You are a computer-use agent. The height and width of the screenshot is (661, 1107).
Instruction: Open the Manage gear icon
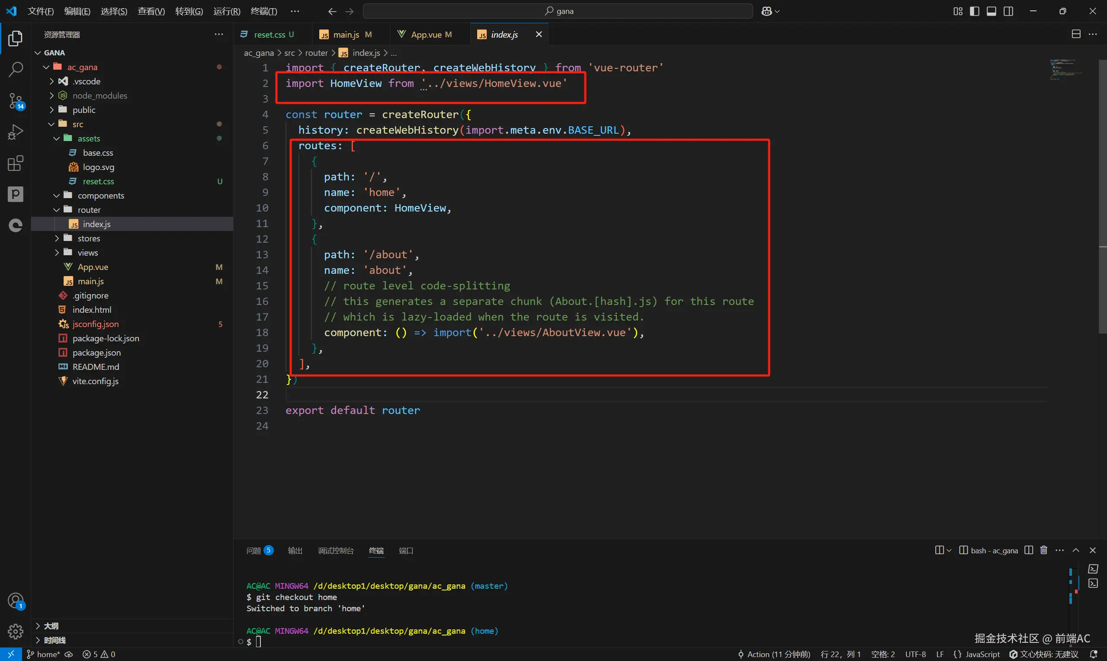(16, 631)
